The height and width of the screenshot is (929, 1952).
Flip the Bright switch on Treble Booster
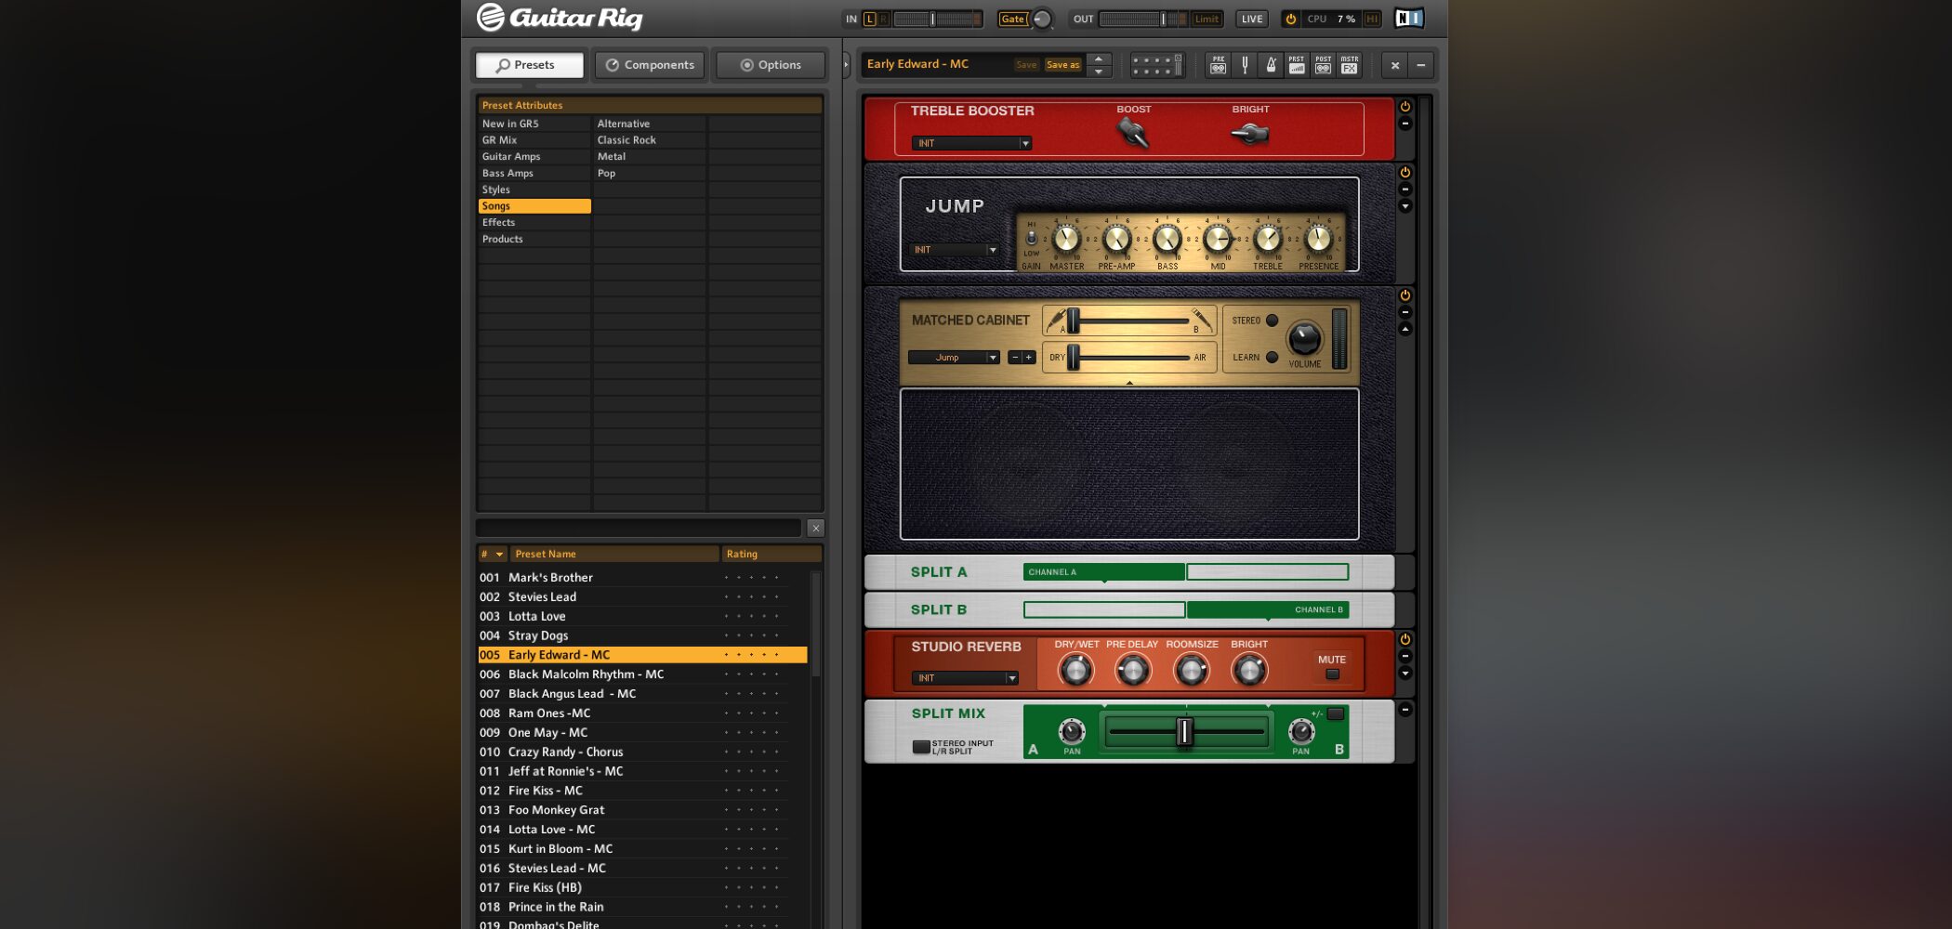(x=1250, y=134)
